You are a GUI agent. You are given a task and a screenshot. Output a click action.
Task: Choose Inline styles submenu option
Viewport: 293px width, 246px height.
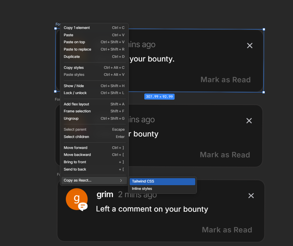pos(162,189)
